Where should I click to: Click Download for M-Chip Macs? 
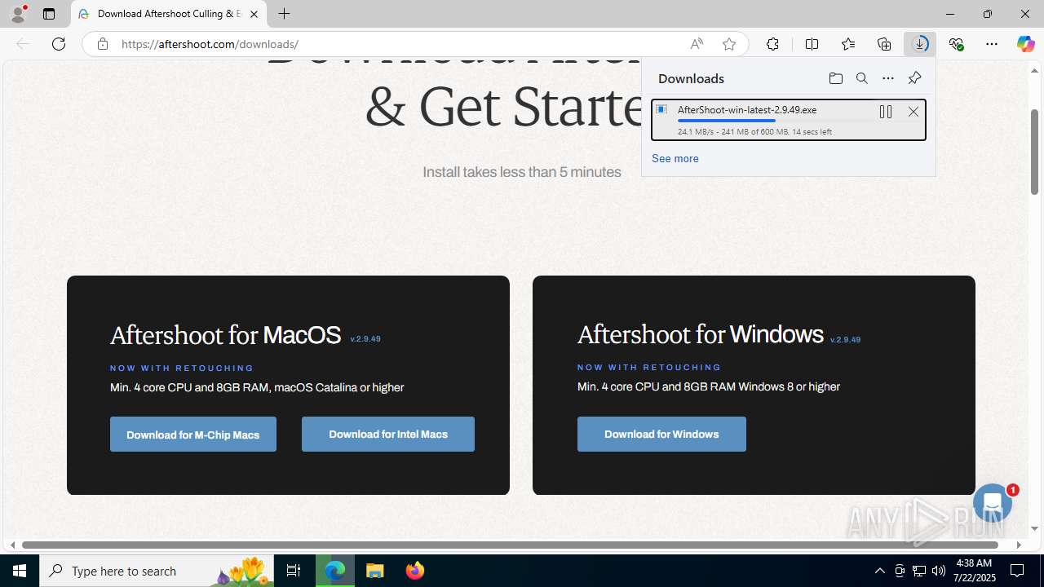[x=193, y=435]
